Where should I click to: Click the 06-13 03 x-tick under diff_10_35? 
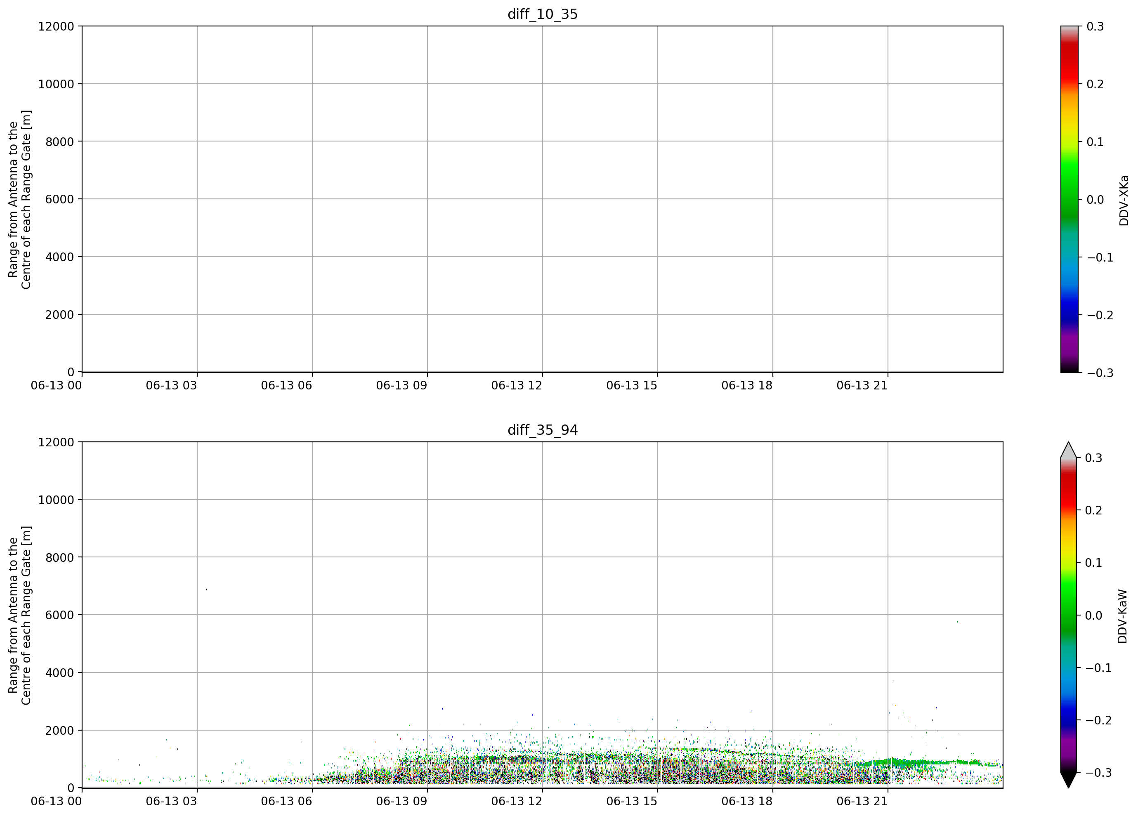click(172, 385)
